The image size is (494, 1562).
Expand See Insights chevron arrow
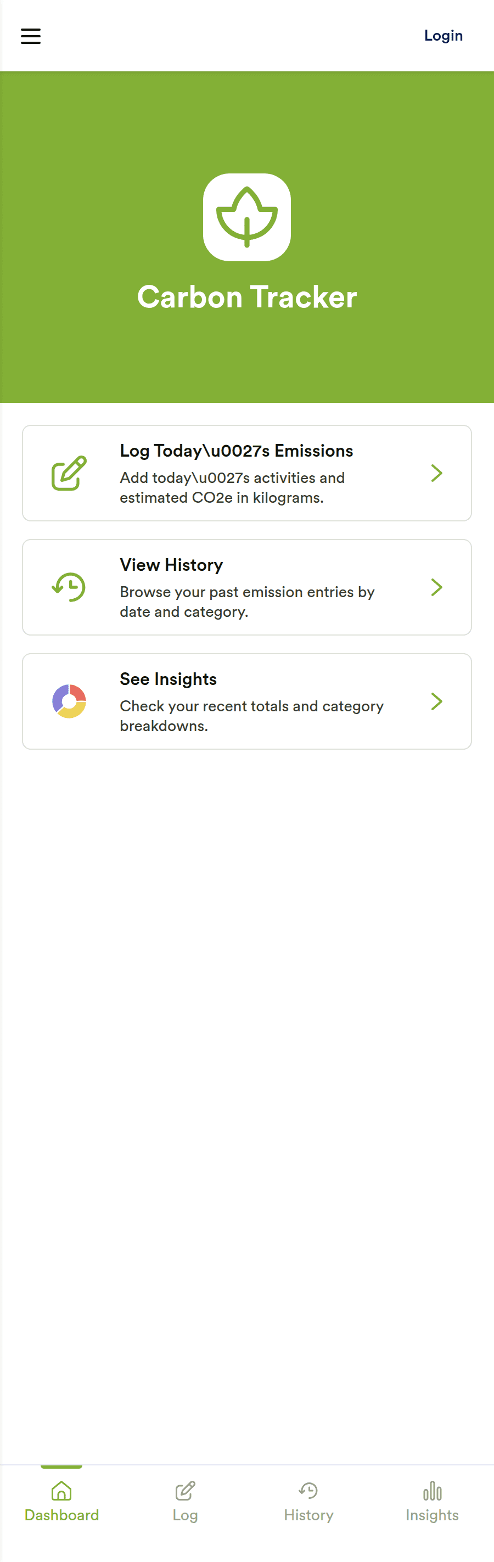click(436, 701)
